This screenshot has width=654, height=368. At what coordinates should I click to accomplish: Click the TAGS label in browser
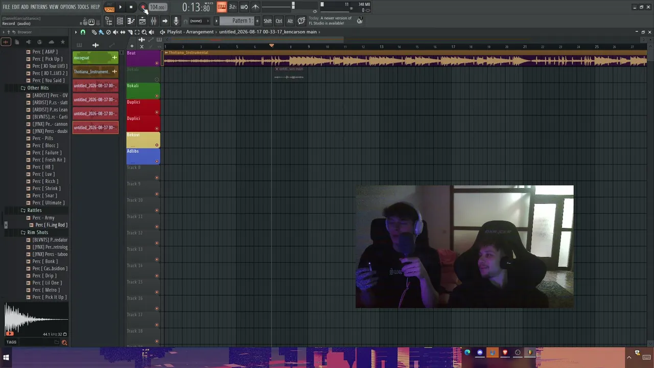click(x=11, y=342)
